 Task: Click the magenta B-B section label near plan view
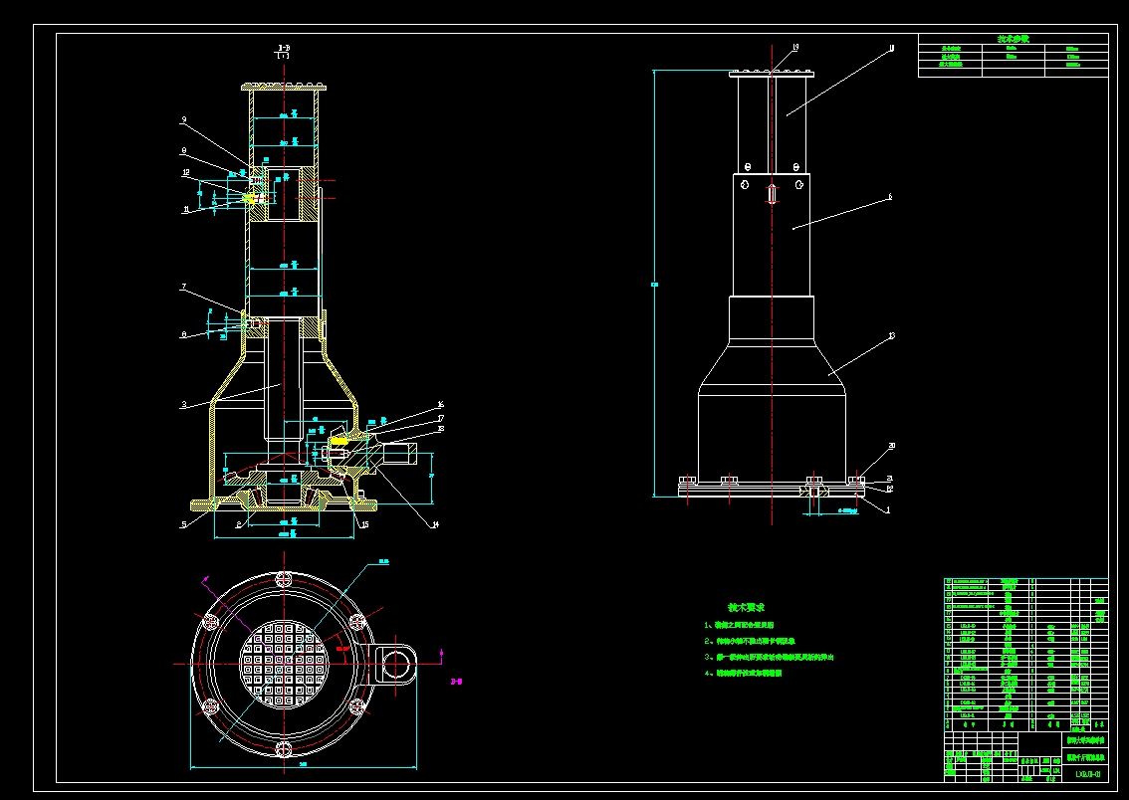coord(456,682)
